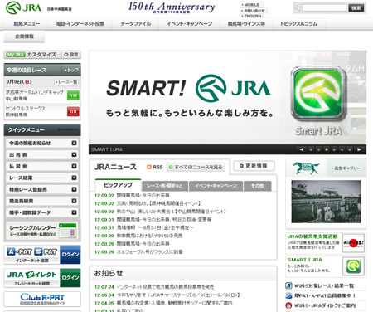Click the green GIII badge for 京成杯オータムハンデキャップ
Screen dimensions: 373x312
[x=73, y=95]
